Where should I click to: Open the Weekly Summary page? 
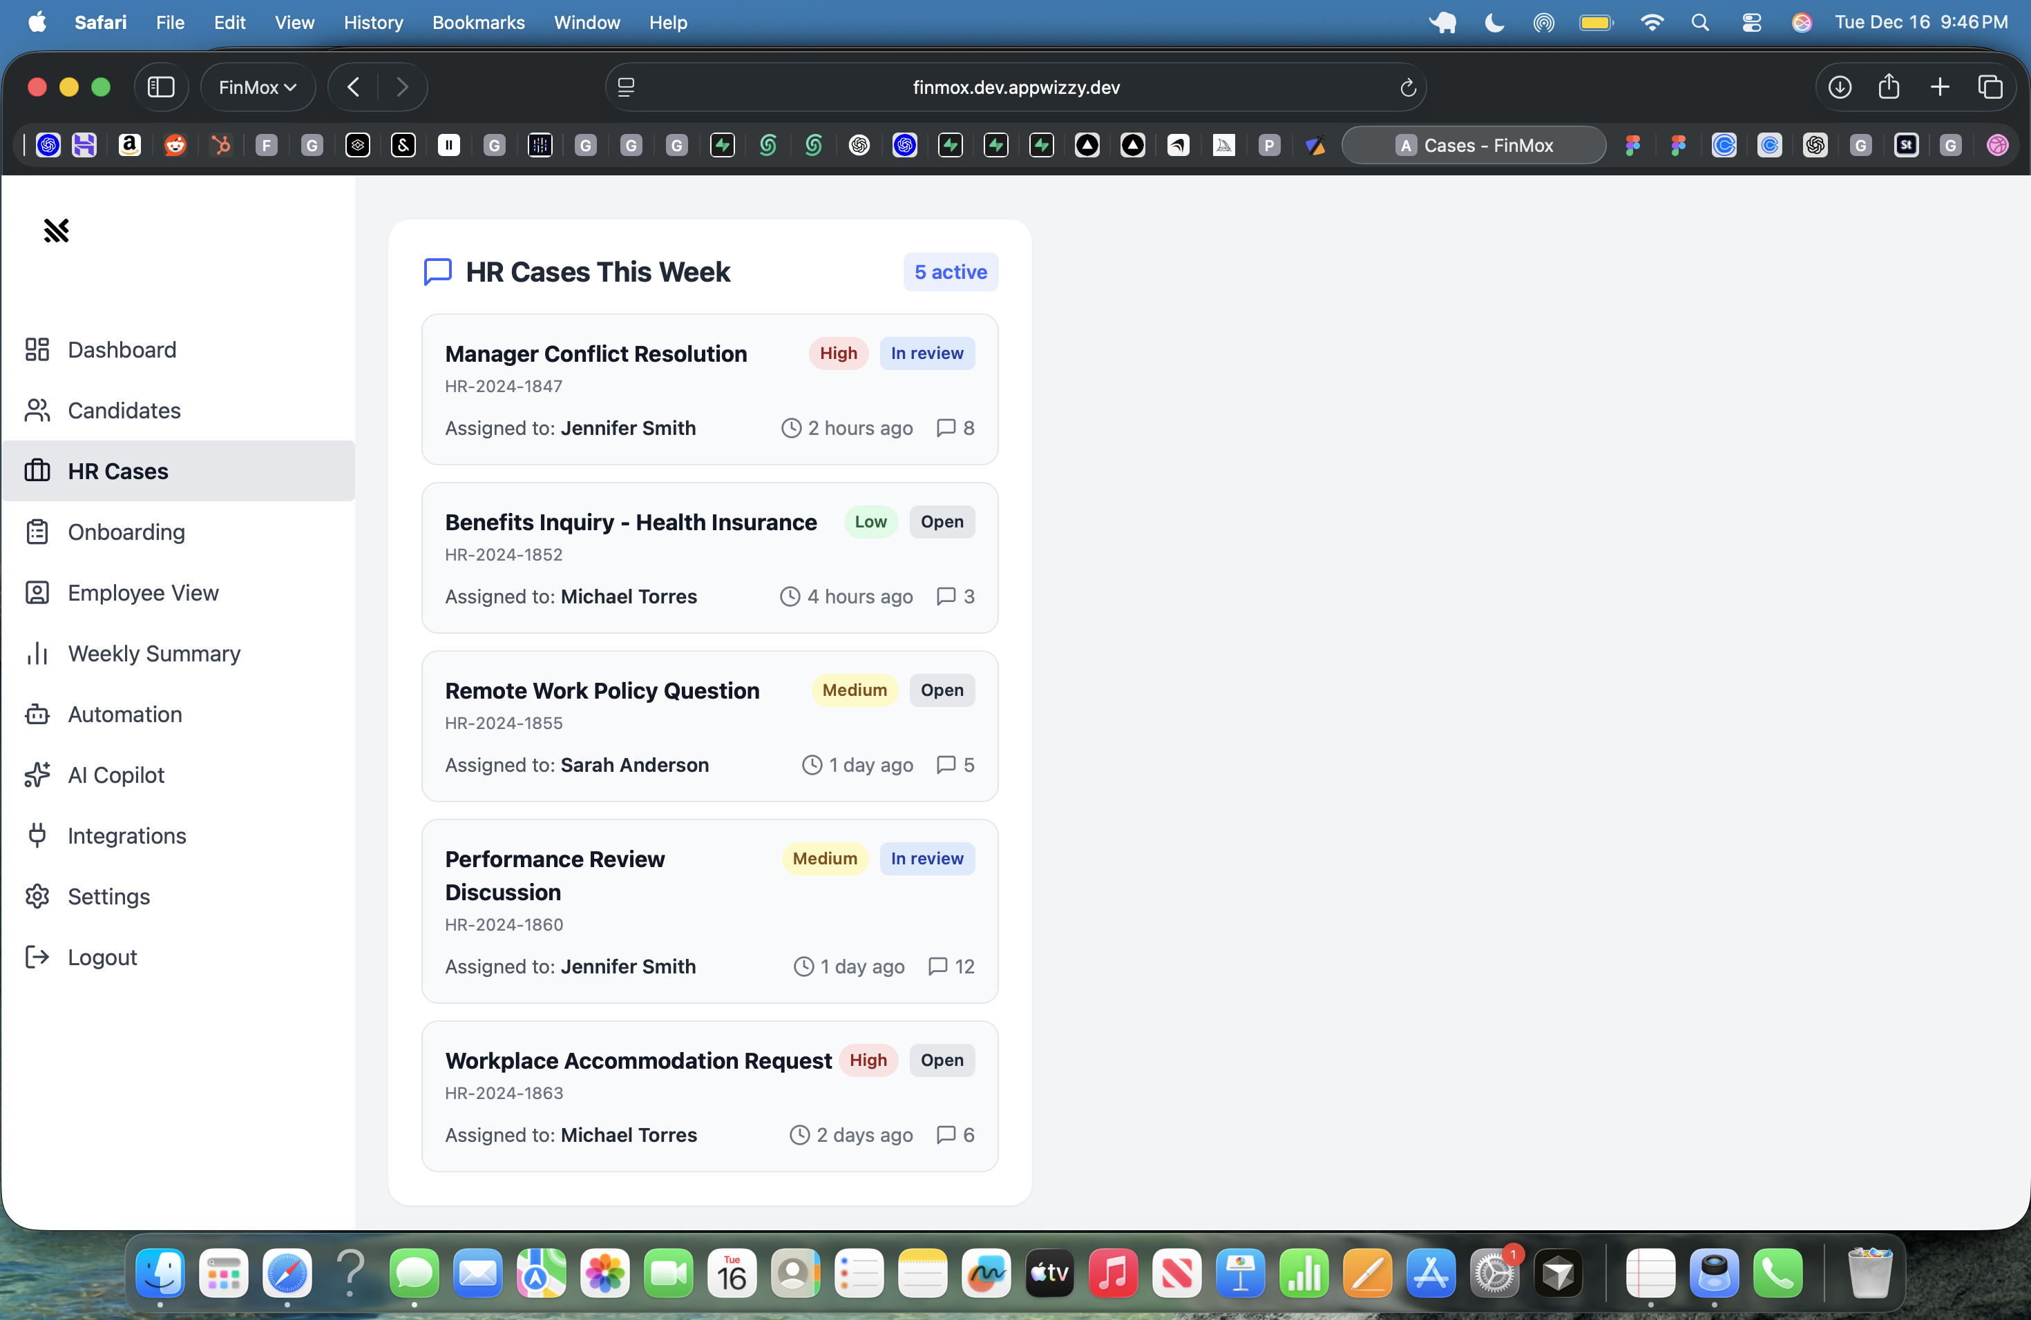(x=153, y=653)
